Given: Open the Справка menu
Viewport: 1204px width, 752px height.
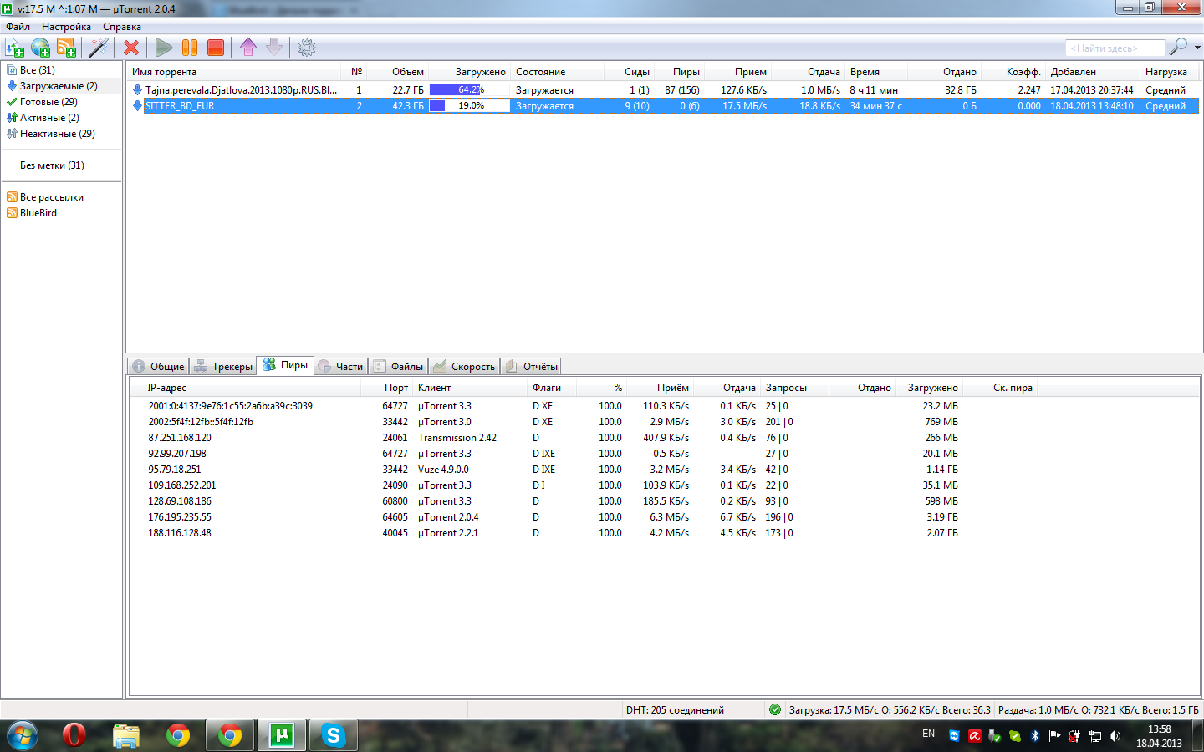Looking at the screenshot, I should pyautogui.click(x=122, y=27).
